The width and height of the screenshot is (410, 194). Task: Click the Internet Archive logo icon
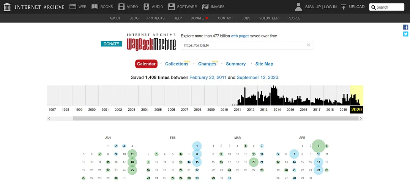pos(7,7)
